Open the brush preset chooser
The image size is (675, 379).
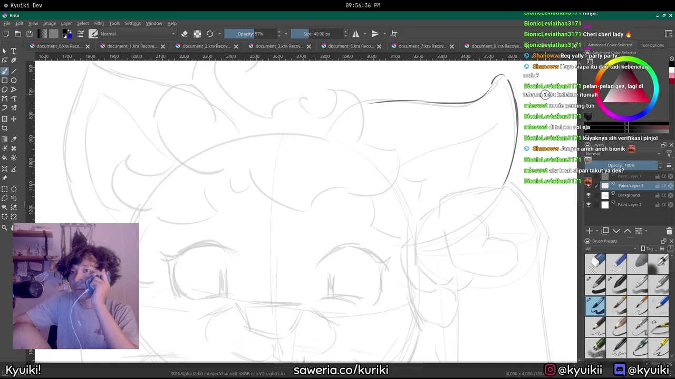pyautogui.click(x=93, y=34)
